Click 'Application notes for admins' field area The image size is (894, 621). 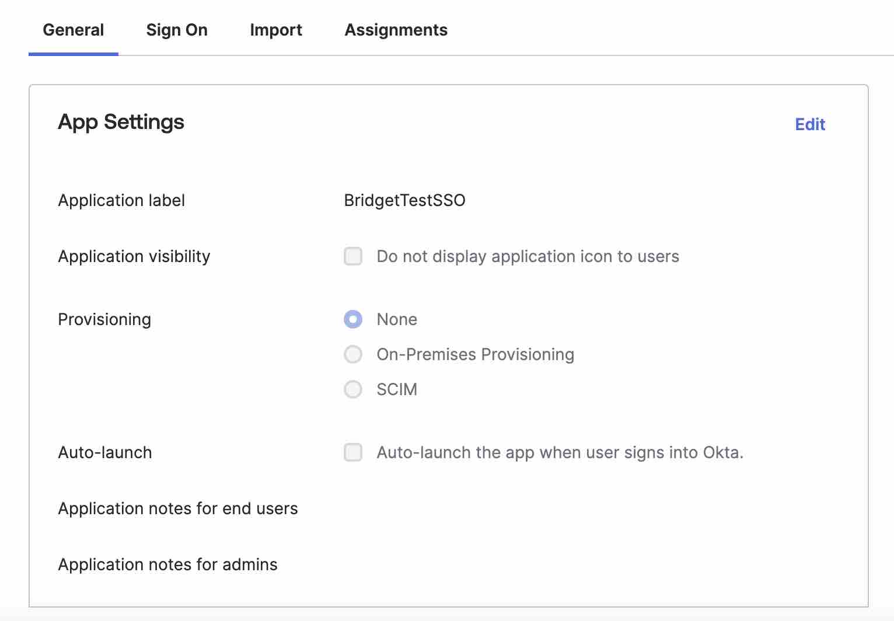coord(167,564)
